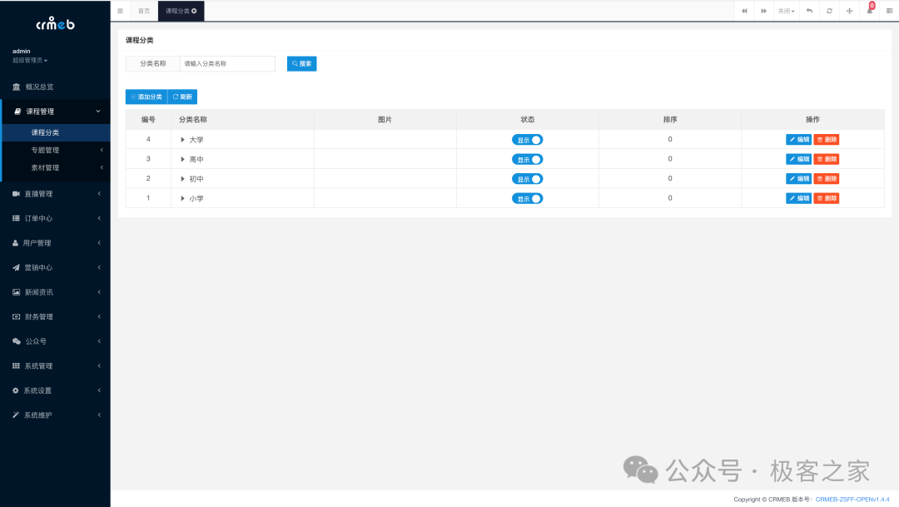This screenshot has width=899, height=507.
Task: Click the hamburger menu collapse icon
Action: click(120, 11)
